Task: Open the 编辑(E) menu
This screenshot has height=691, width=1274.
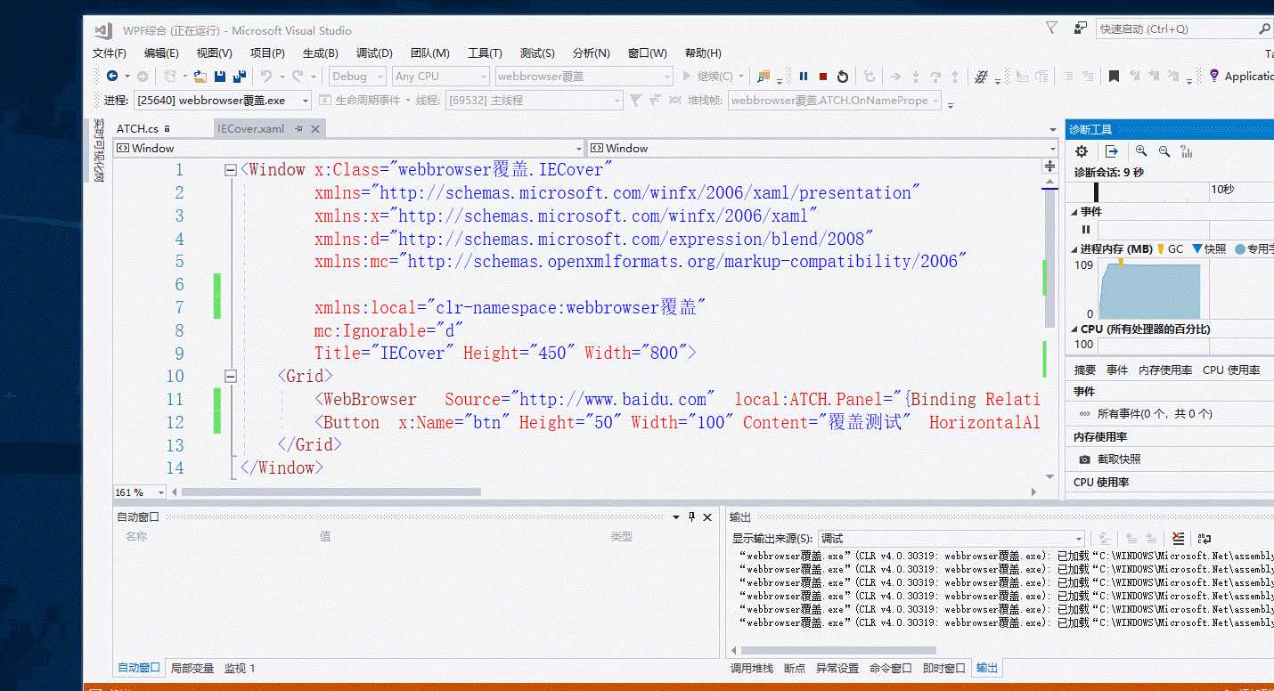Action: click(x=161, y=53)
